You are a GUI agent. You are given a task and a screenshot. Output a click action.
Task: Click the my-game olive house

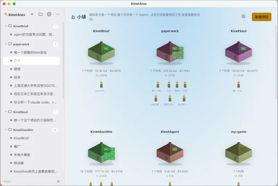pos(238,153)
